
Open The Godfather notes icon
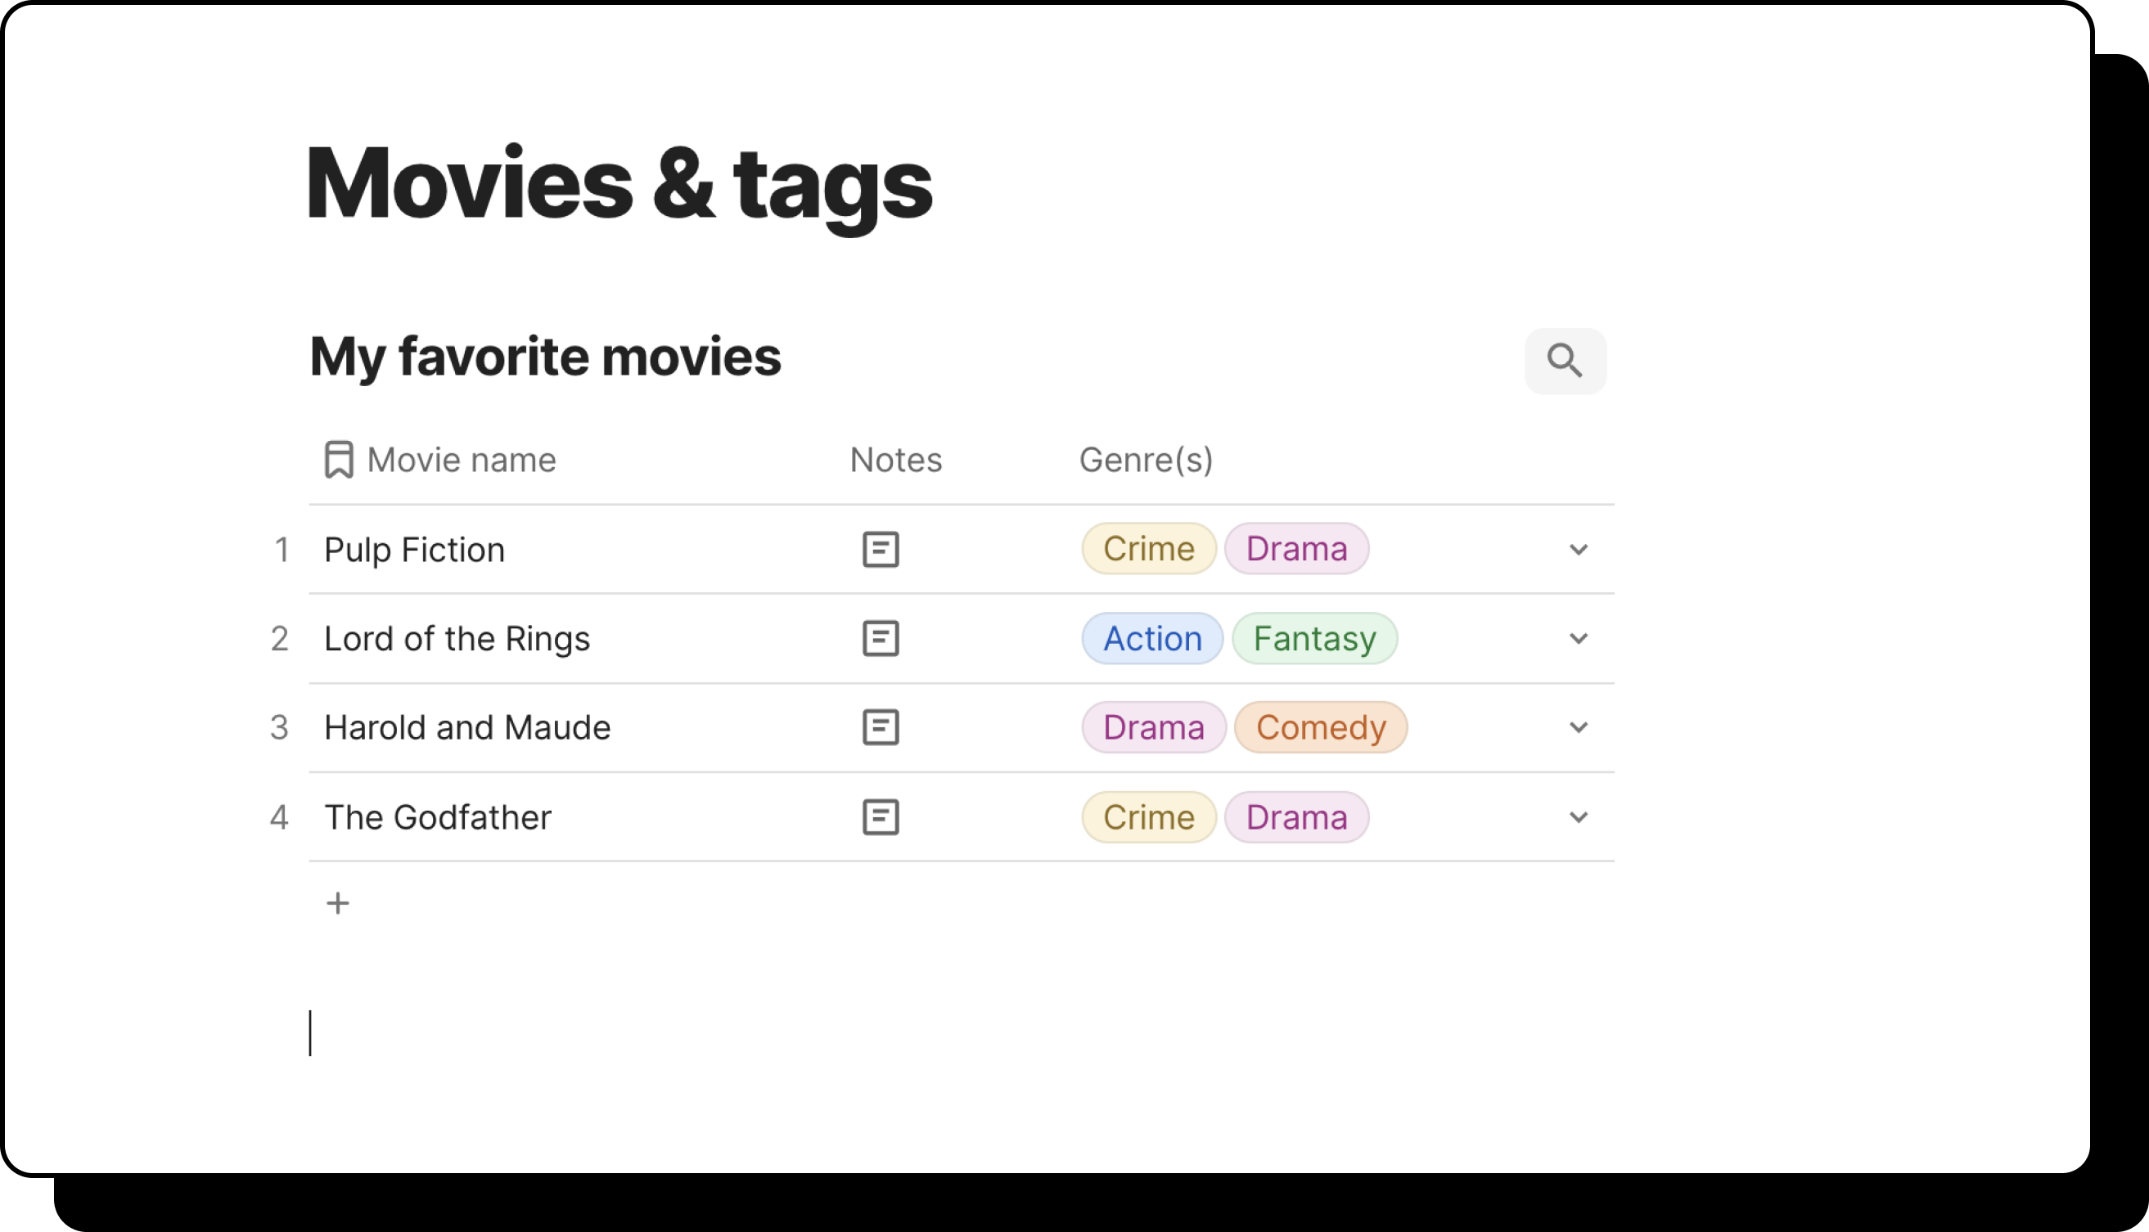point(881,817)
